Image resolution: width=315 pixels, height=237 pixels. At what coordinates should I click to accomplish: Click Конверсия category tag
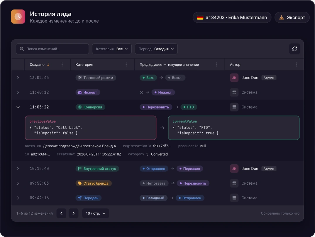[x=90, y=107]
